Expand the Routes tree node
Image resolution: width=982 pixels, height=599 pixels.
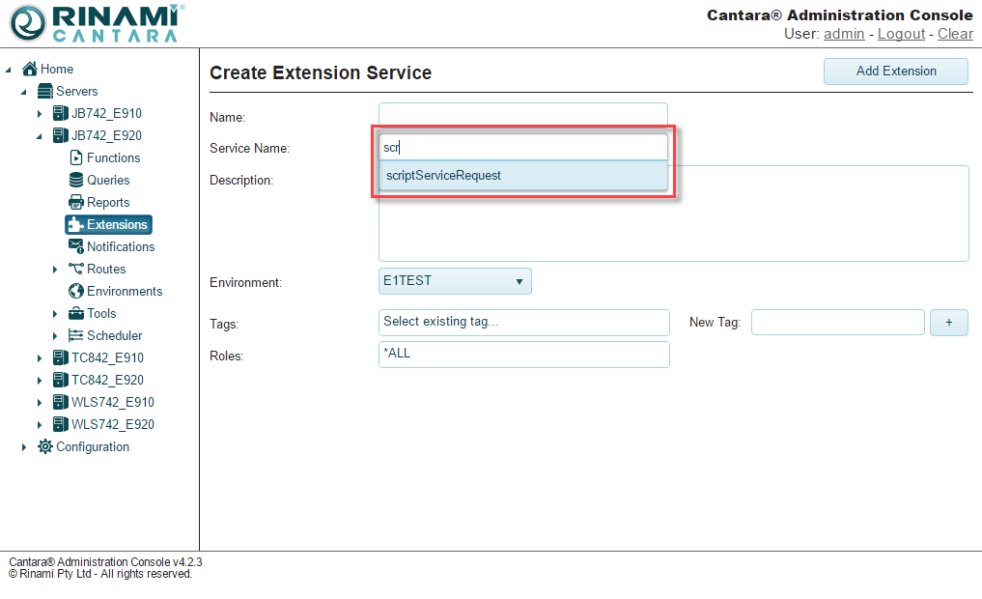click(55, 270)
